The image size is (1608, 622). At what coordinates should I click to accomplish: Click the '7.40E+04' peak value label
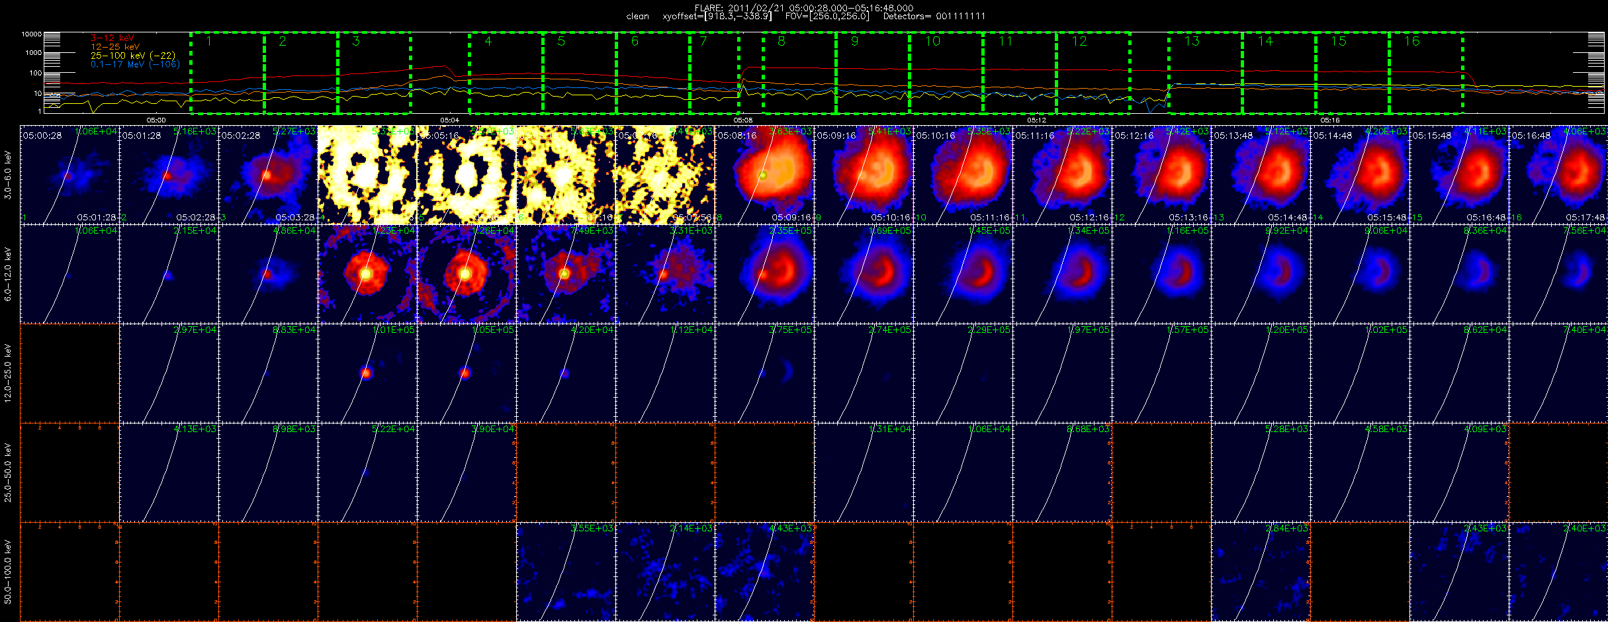1585,330
